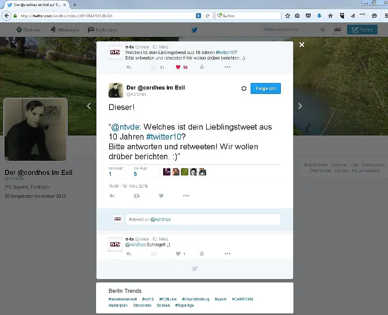The width and height of the screenshot is (388, 315).
Task: Click the Datenschutz footer link
Action: pyautogui.click(x=320, y=170)
